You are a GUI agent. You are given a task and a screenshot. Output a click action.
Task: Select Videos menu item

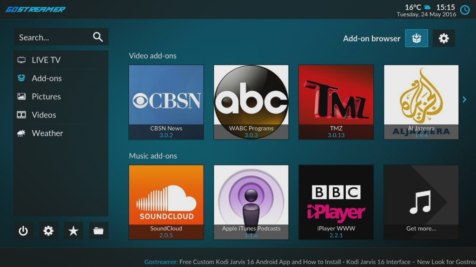coord(61,115)
